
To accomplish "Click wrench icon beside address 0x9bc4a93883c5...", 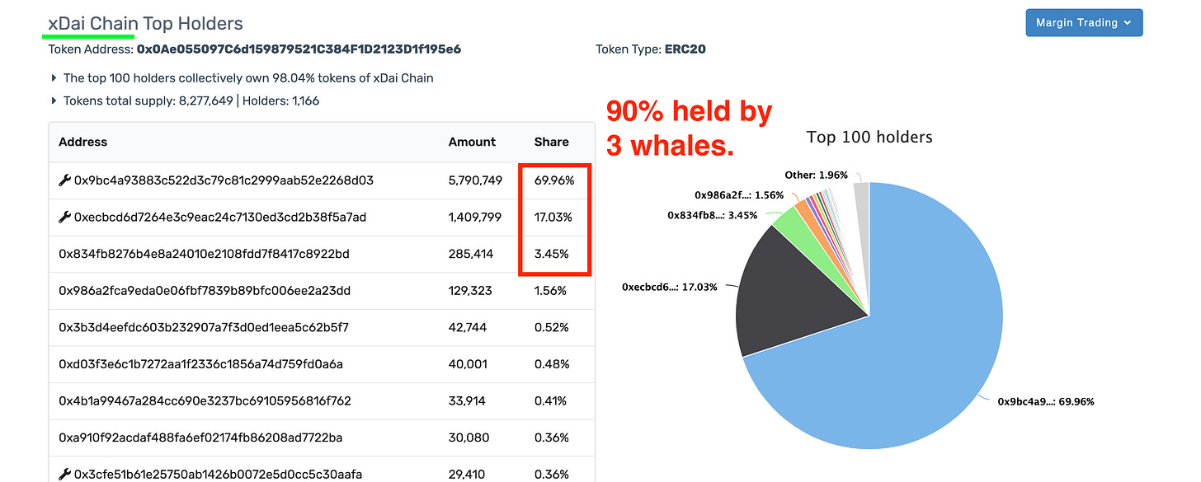I will point(64,180).
